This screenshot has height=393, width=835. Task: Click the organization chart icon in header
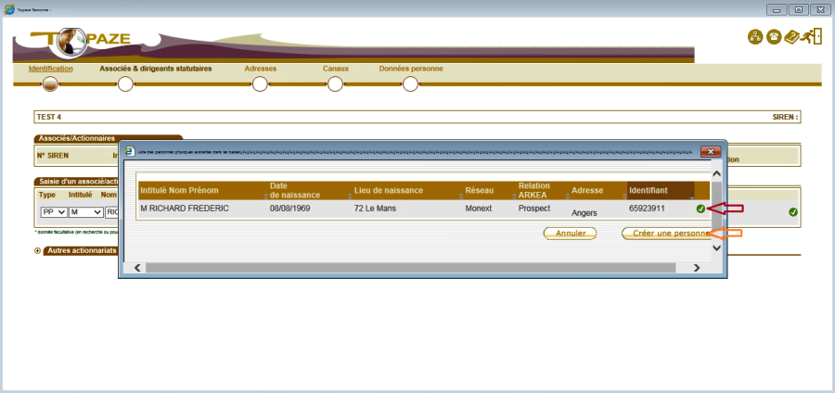755,37
